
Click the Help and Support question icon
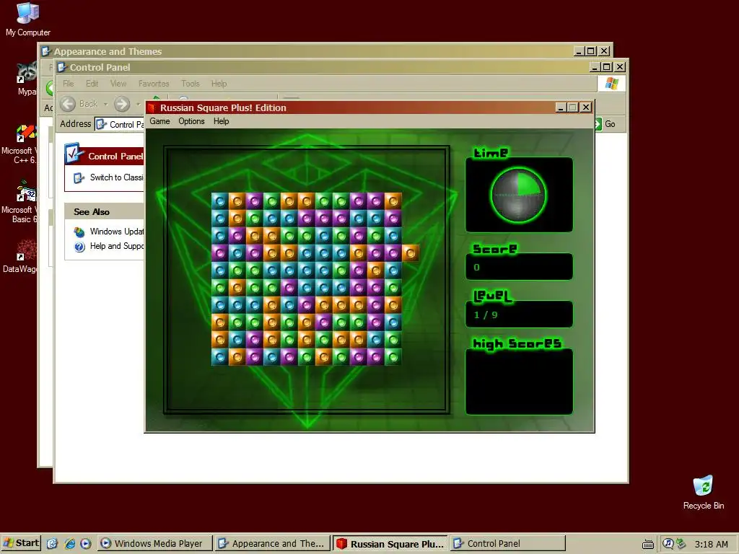79,247
